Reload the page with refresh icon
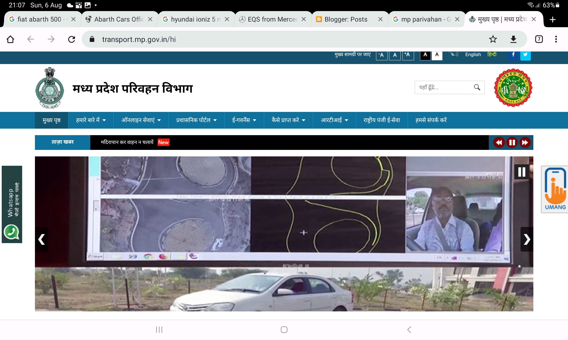 [72, 39]
